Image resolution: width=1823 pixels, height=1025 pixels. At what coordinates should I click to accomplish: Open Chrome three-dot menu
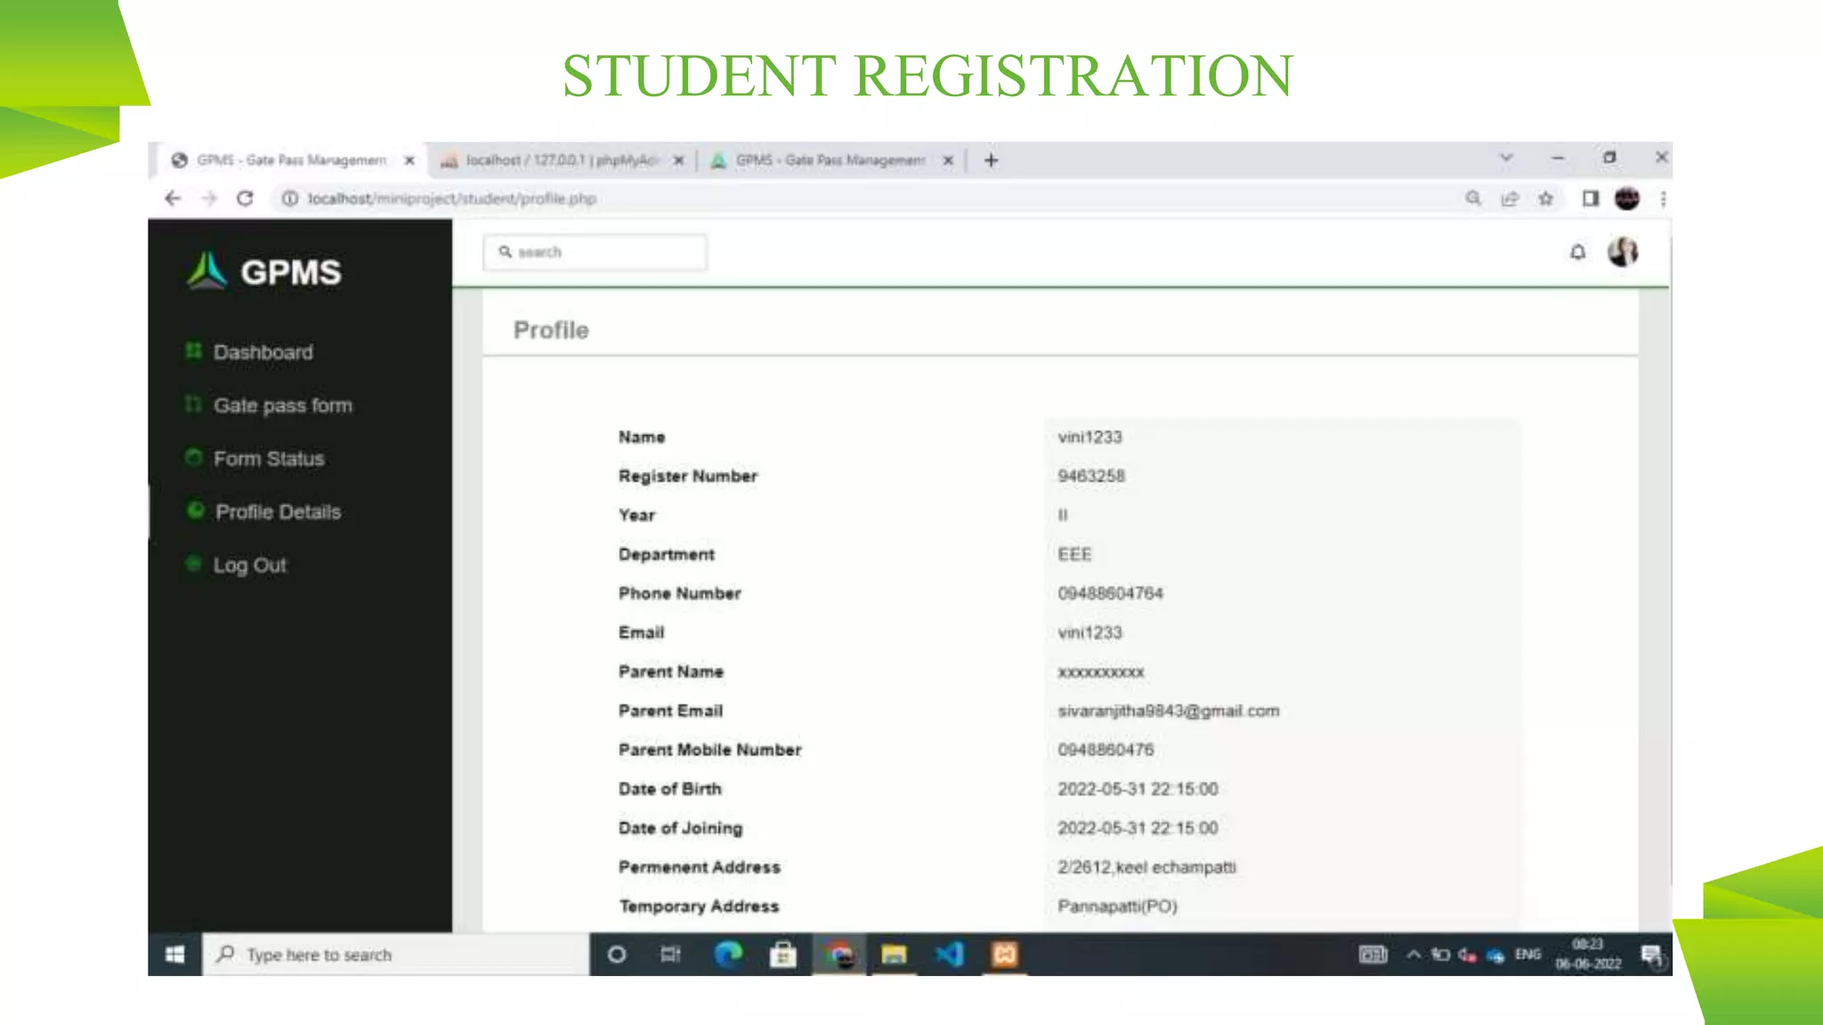pos(1663,198)
